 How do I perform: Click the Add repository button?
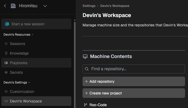[134, 81]
